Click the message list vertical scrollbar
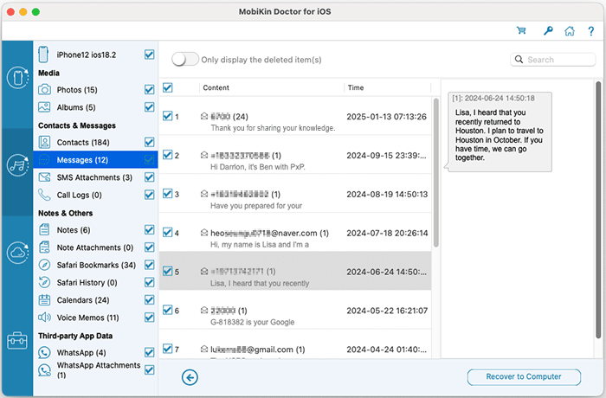The height and width of the screenshot is (398, 606). coord(436,172)
